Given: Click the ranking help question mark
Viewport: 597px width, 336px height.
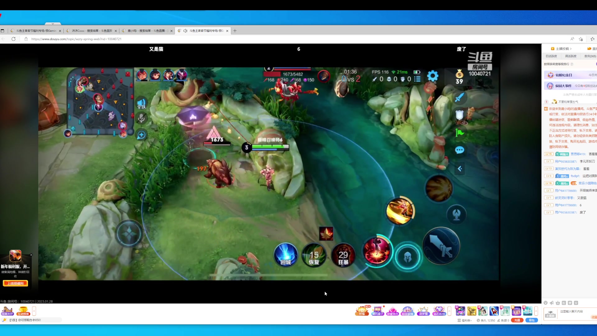Looking at the screenshot, I should (572, 64).
